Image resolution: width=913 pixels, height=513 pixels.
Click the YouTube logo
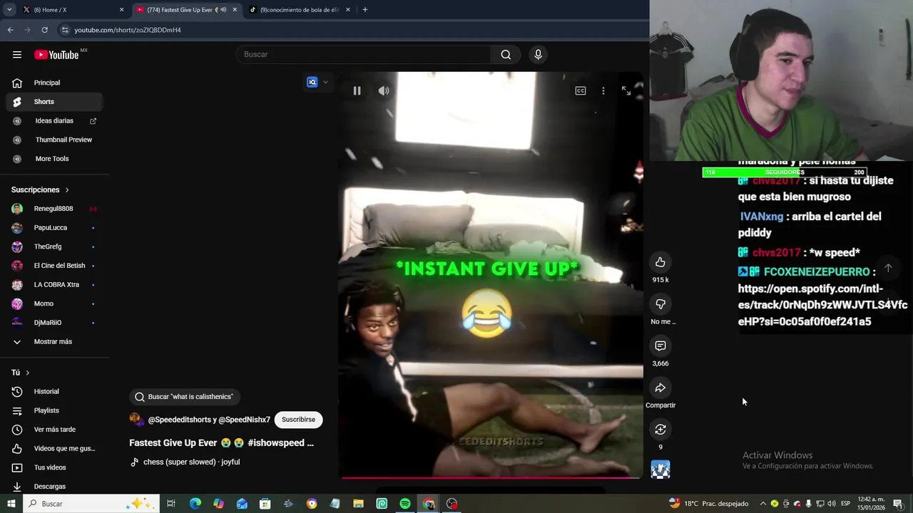(57, 55)
